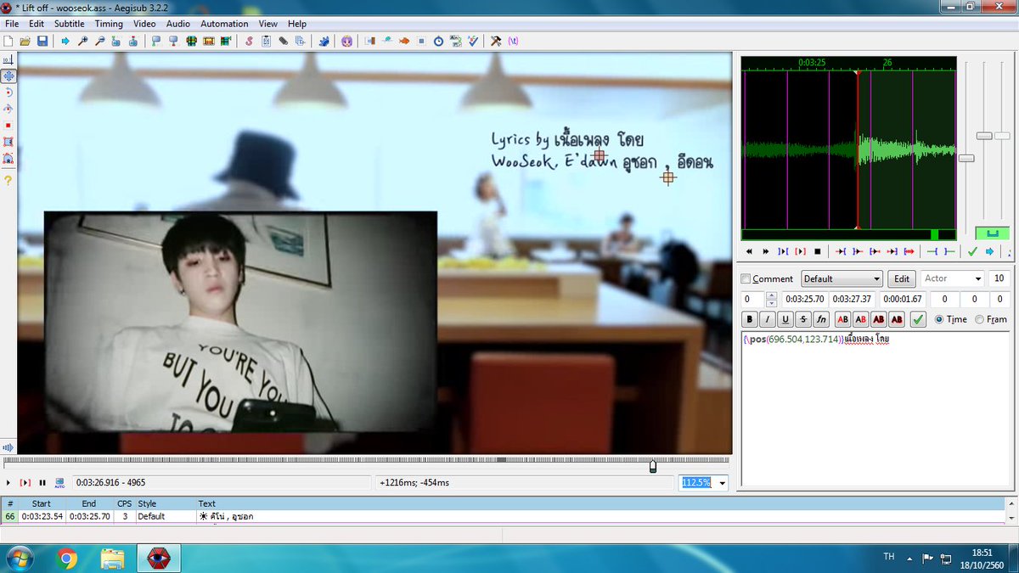Open the Automation menu

pos(225,24)
